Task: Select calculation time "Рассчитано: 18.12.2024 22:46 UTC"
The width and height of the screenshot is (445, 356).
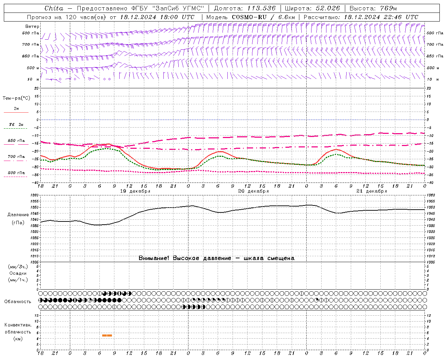Action: [361, 17]
